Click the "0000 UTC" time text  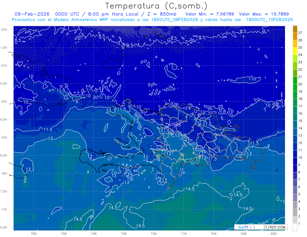click(x=67, y=14)
